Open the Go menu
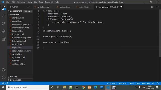The image size is (161, 90). click(35, 2)
